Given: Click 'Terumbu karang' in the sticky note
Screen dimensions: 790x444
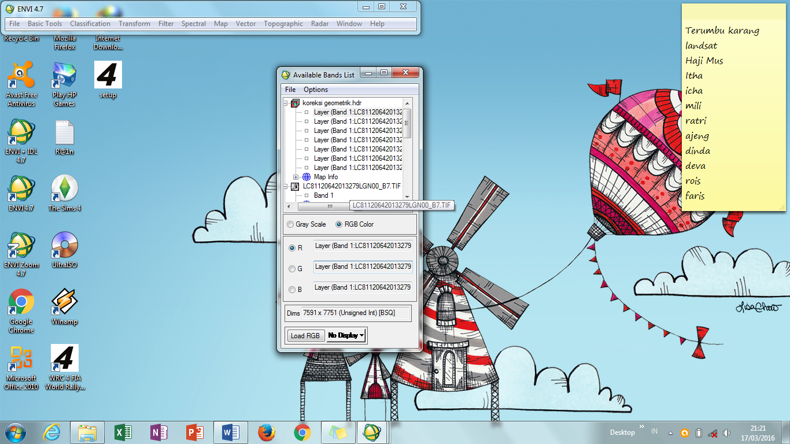Looking at the screenshot, I should click(x=722, y=31).
